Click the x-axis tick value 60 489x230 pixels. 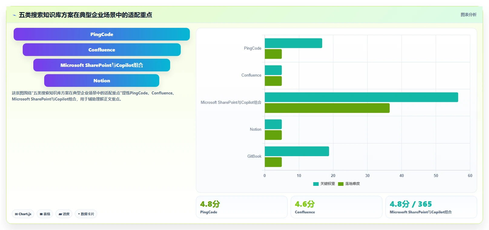tap(470, 176)
